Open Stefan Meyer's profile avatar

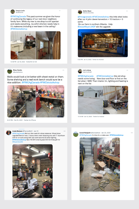pos(80,12)
